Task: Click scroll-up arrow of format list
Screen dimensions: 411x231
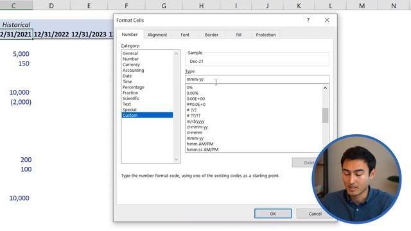Action: coord(326,89)
